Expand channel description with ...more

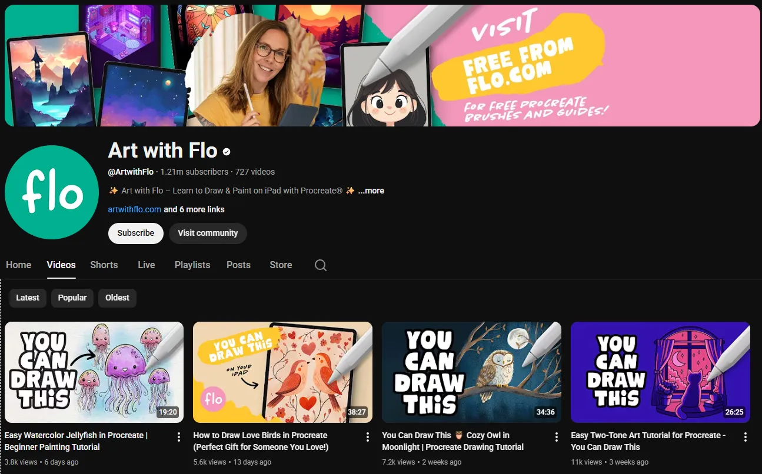(x=371, y=191)
